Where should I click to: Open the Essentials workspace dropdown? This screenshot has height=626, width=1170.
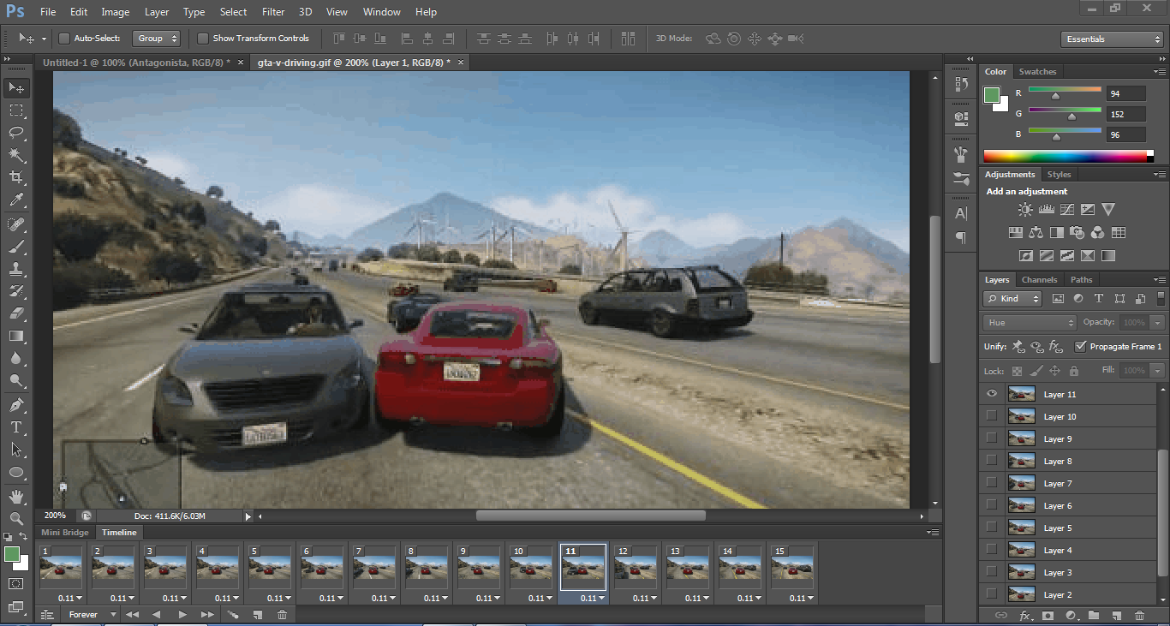(x=1111, y=39)
